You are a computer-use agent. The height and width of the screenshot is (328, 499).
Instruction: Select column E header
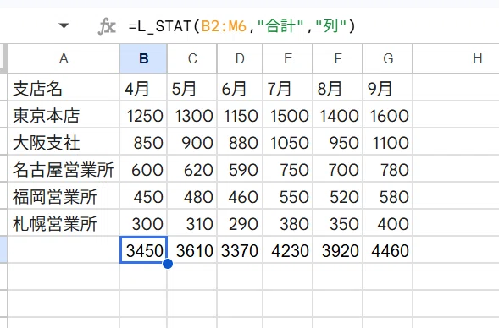pos(288,58)
